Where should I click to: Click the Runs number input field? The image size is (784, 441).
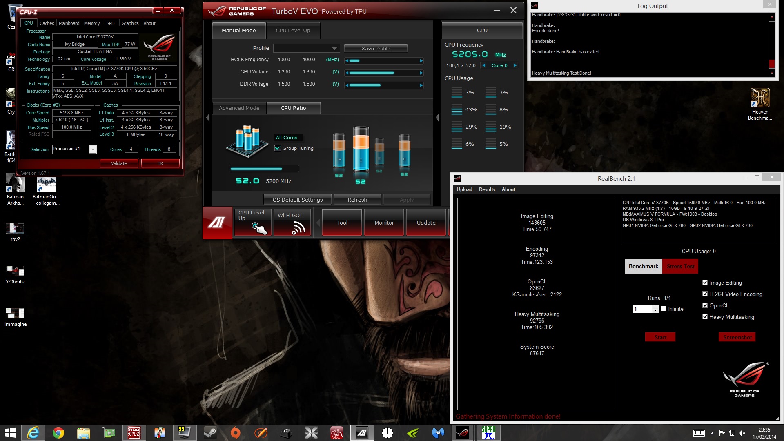point(643,309)
